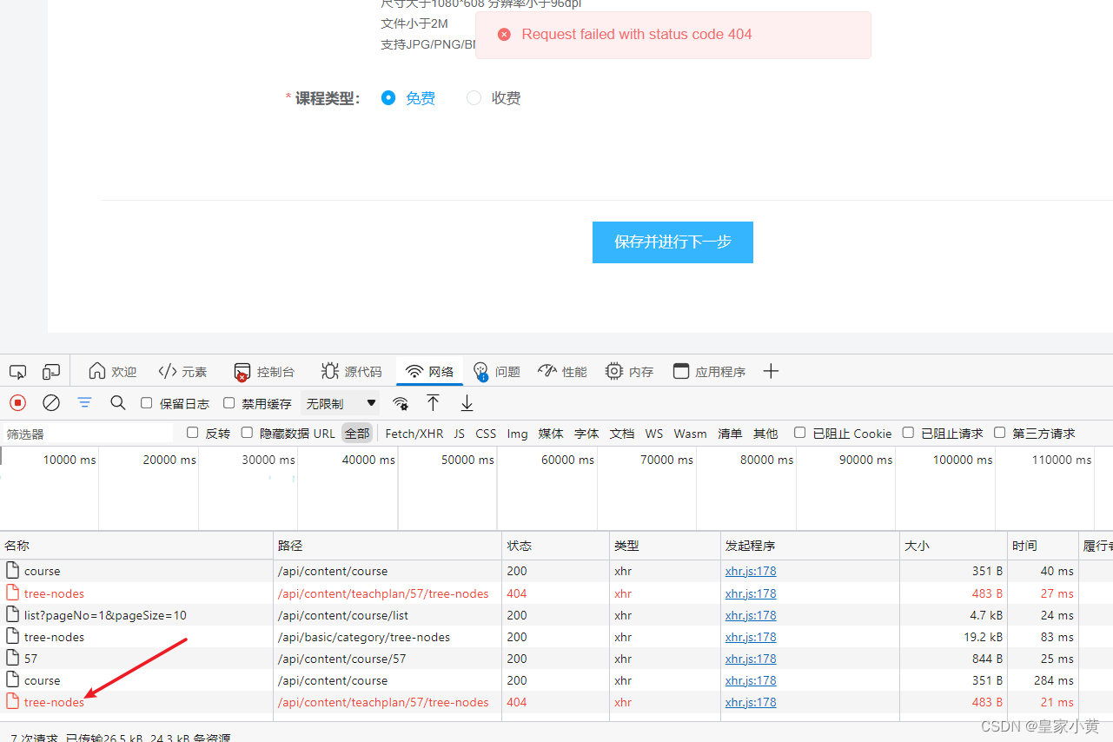1113x742 pixels.
Task: Open network search magnifier icon
Action: click(118, 403)
